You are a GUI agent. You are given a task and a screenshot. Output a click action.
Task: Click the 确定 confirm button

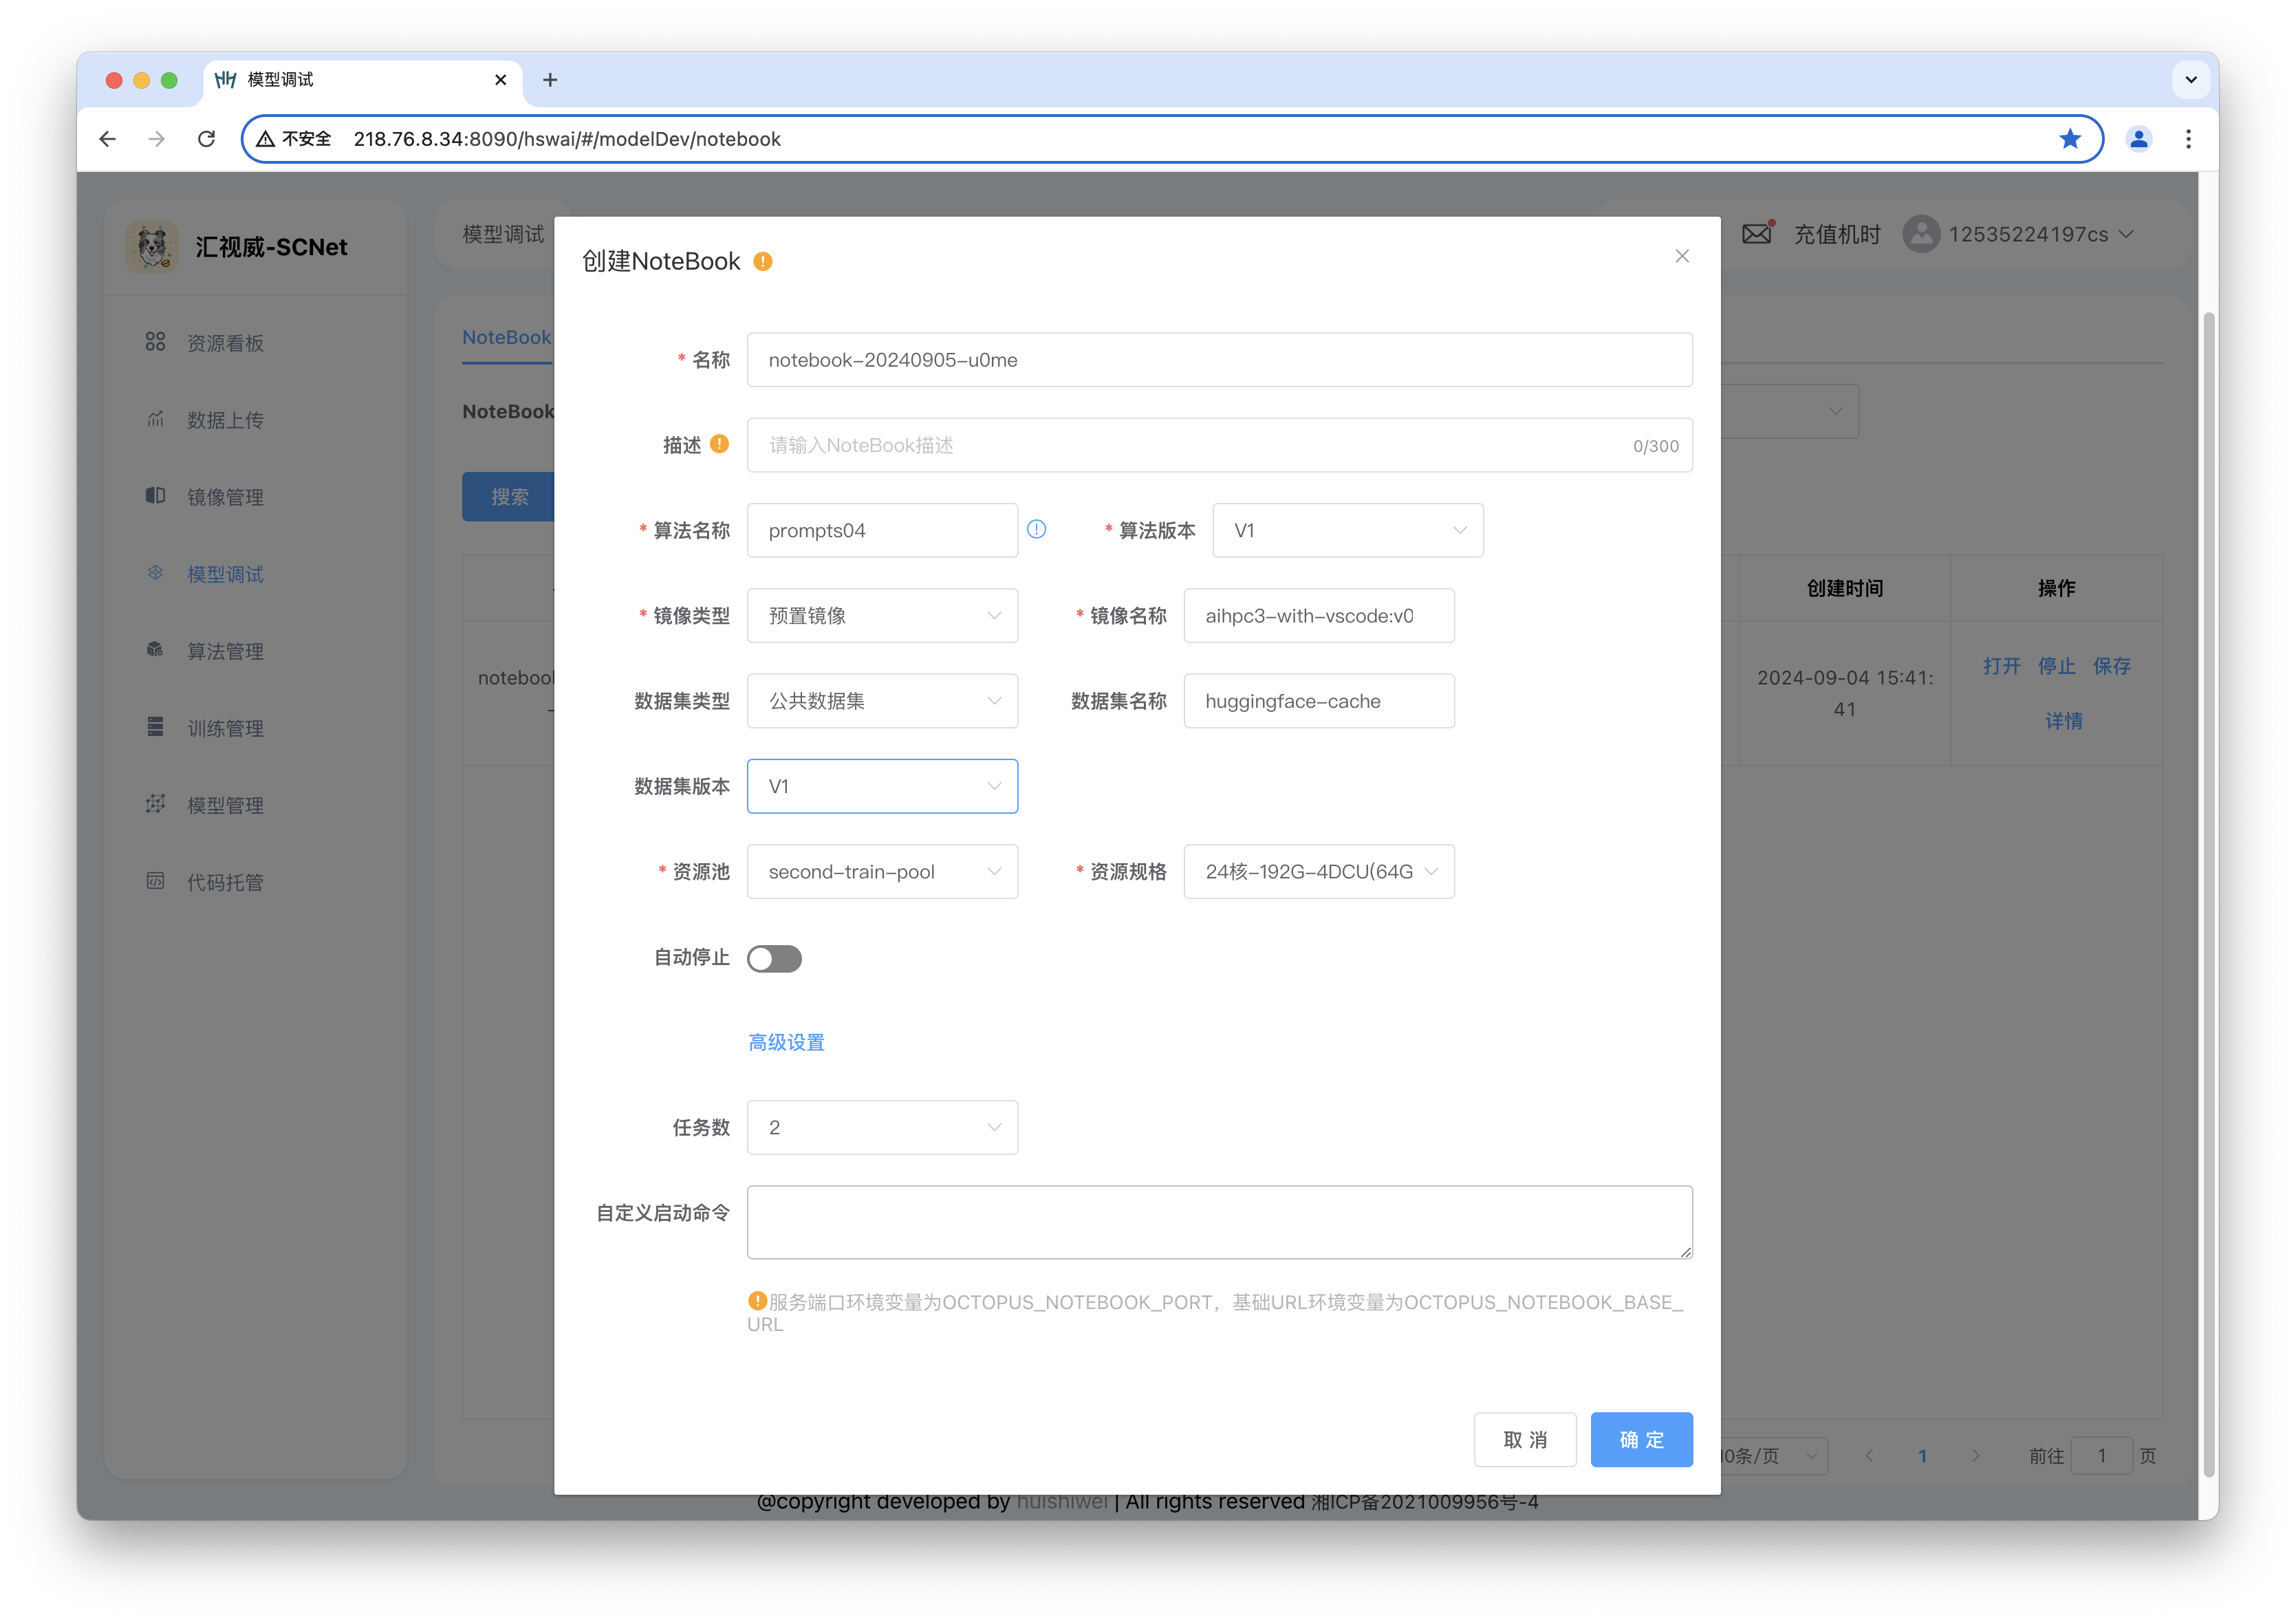tap(1640, 1439)
